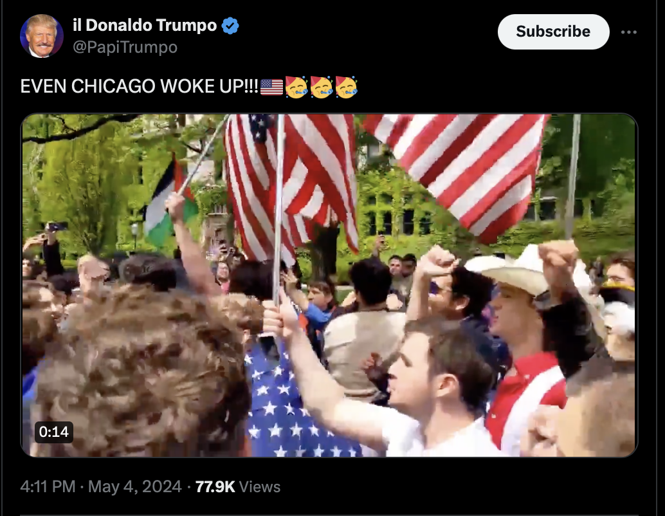Click the 4:11 PM timestamp
Screen dimensions: 665x516
click(x=48, y=486)
